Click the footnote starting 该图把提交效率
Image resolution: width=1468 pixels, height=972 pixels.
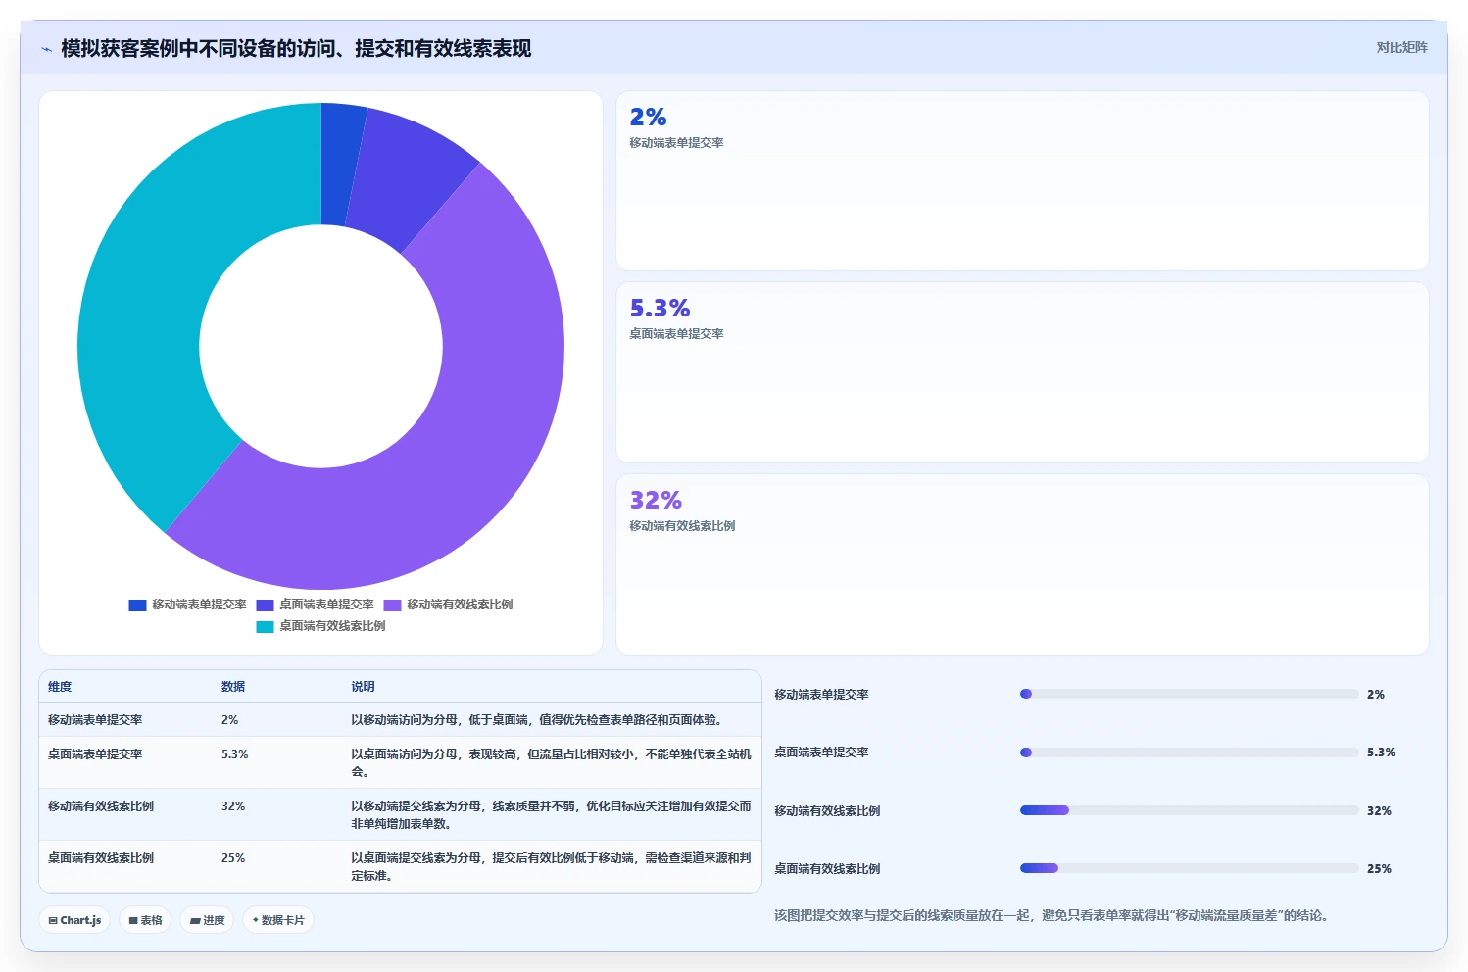(1051, 916)
